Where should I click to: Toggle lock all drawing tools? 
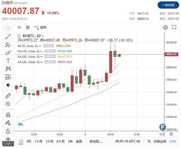tap(8, 131)
